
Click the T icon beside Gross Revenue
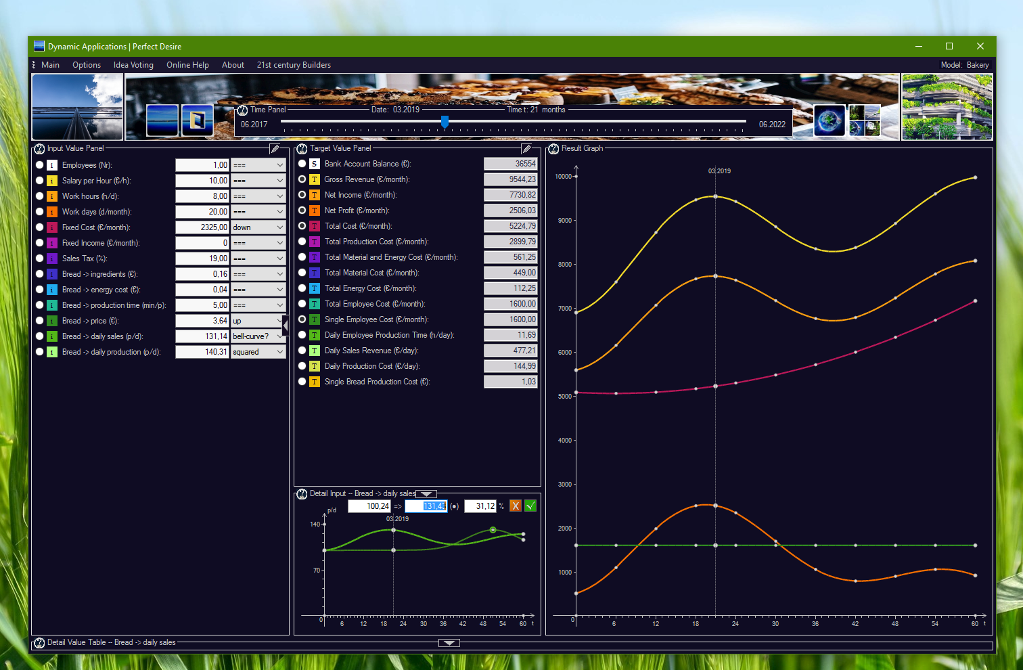click(x=314, y=179)
